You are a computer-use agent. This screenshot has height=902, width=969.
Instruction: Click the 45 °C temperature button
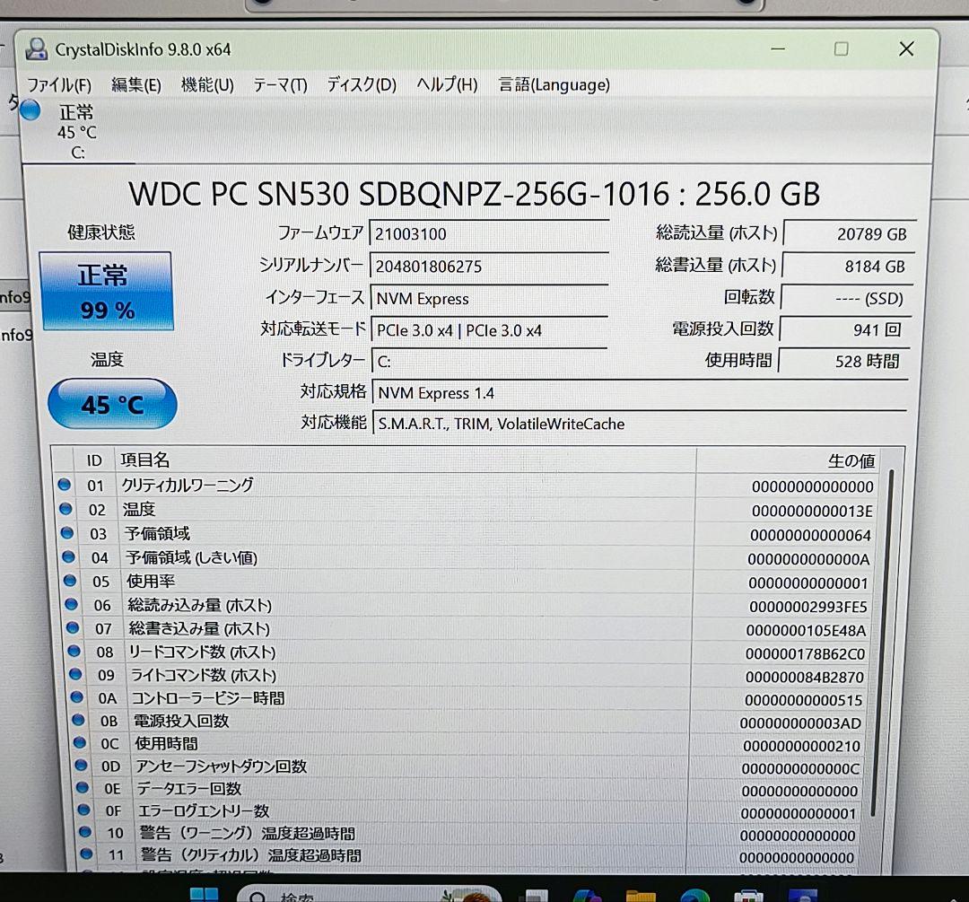pos(112,404)
